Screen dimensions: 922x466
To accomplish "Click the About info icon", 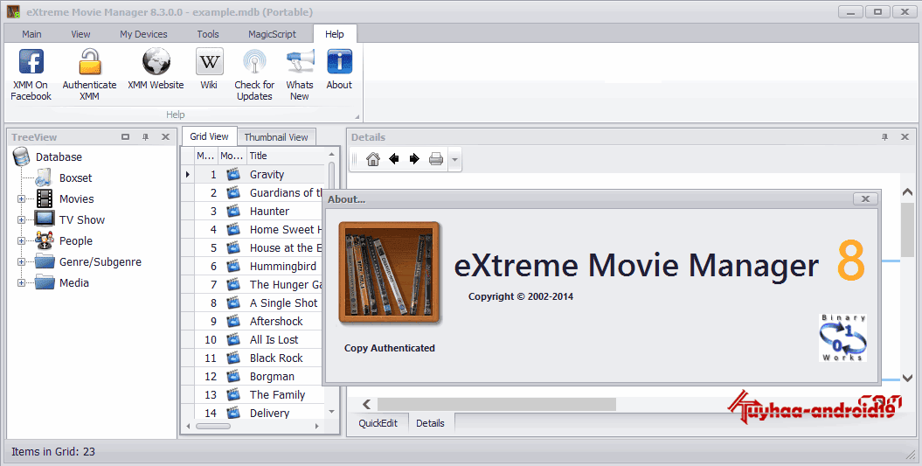I will tap(339, 61).
